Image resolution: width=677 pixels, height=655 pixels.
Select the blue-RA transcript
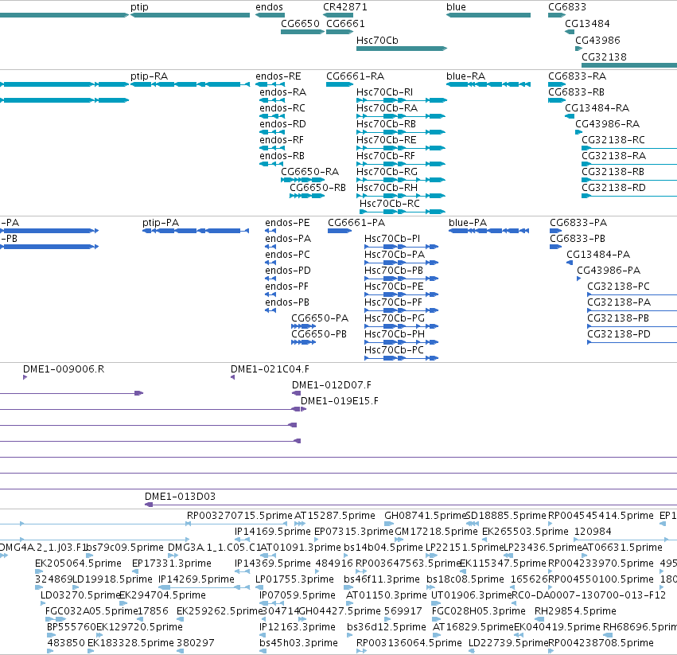[x=488, y=84]
